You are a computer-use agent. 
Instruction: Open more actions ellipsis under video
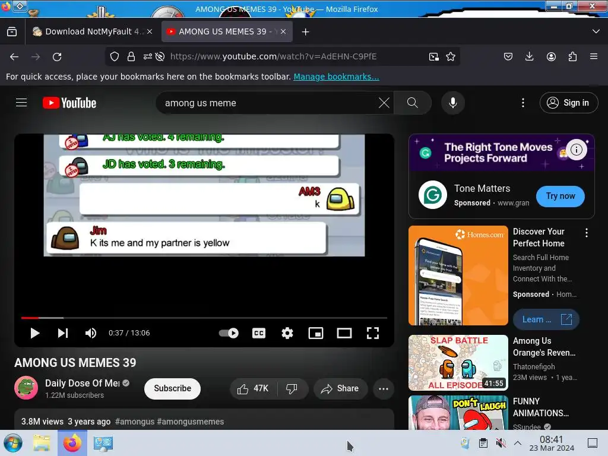[384, 388]
